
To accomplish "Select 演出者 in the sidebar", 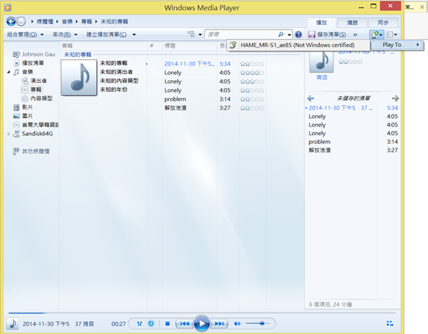I will coord(34,81).
